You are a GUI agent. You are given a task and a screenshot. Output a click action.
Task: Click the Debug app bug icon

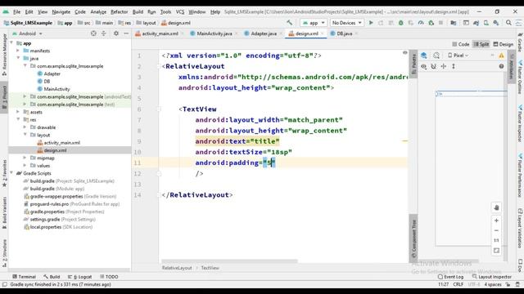400,23
